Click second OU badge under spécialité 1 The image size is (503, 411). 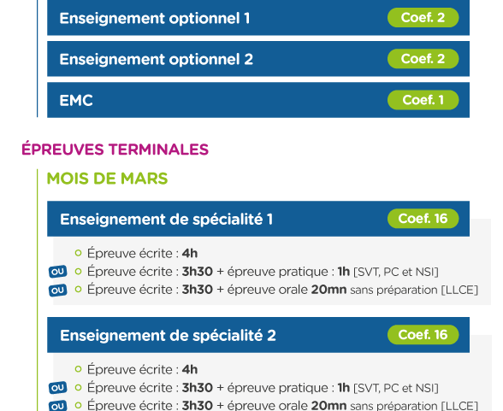(x=58, y=291)
